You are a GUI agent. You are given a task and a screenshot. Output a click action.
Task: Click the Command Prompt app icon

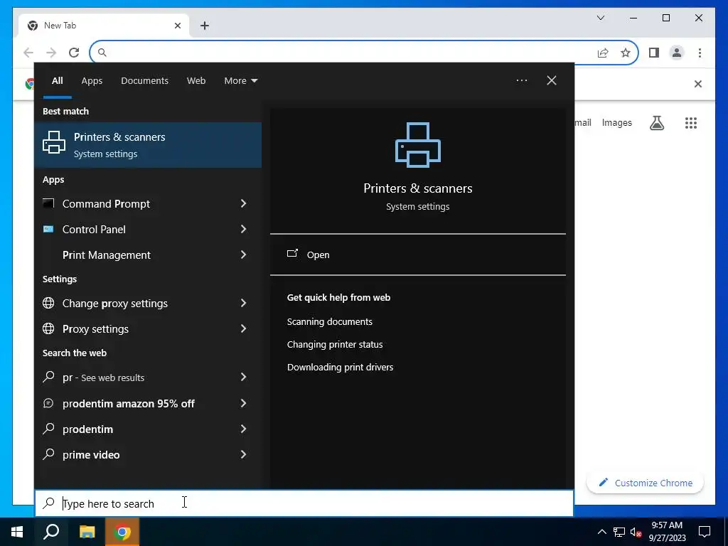click(x=48, y=203)
